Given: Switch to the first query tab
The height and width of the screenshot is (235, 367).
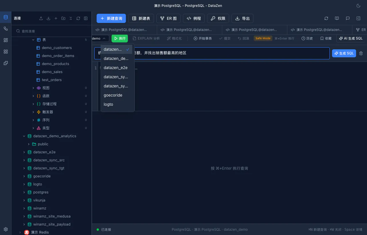Looking at the screenshot, I should point(124,30).
